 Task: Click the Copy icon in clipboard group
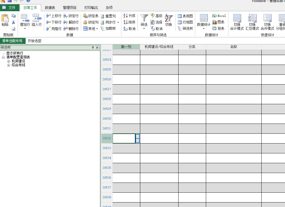click(x=13, y=16)
